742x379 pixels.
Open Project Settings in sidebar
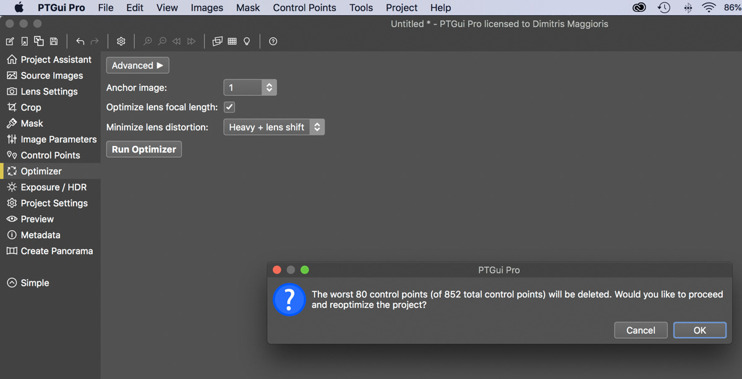point(50,203)
